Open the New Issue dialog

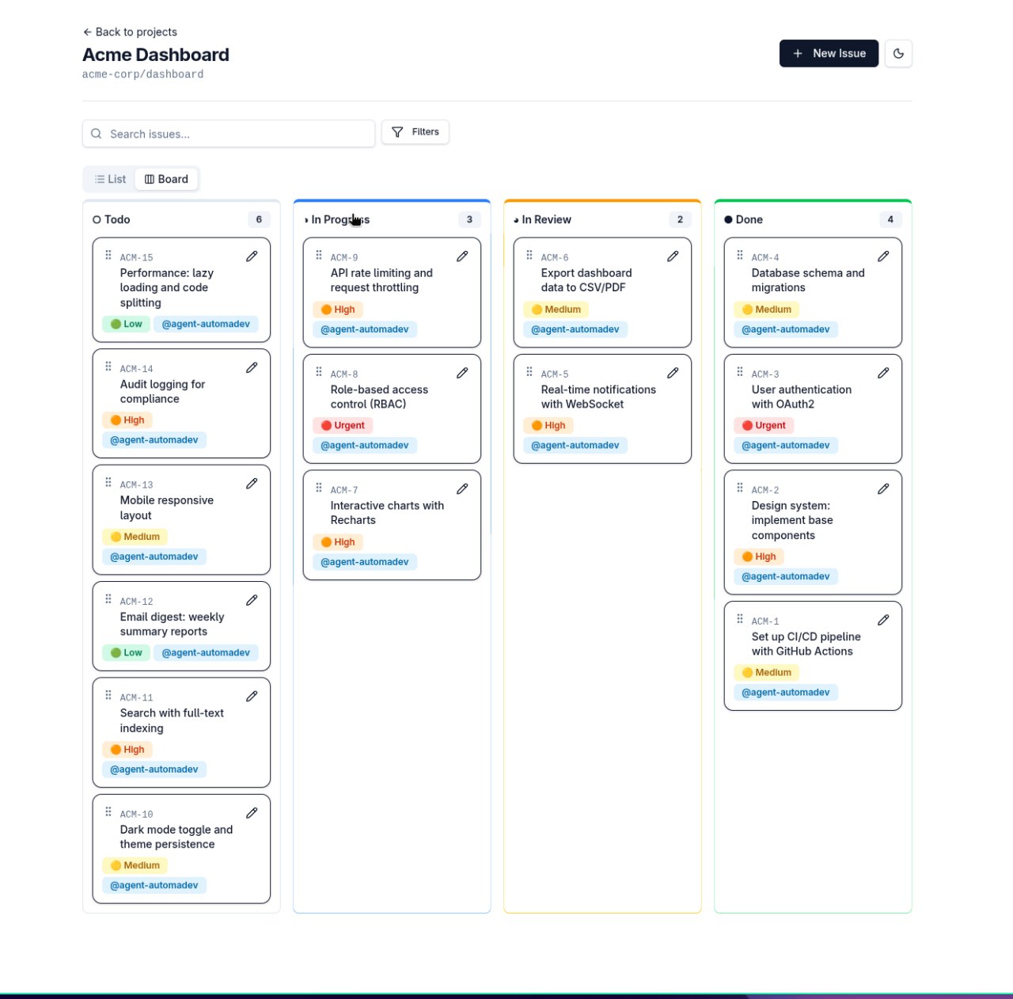click(x=829, y=53)
